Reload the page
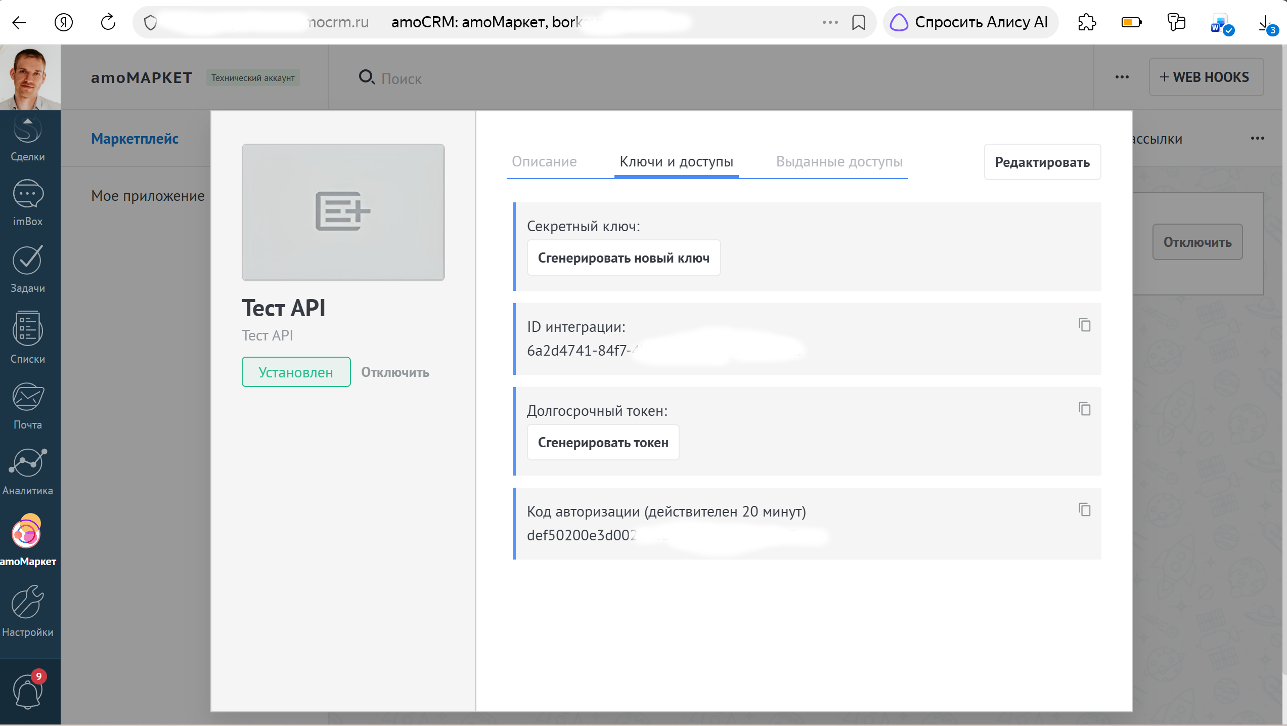The image size is (1287, 726). click(108, 22)
